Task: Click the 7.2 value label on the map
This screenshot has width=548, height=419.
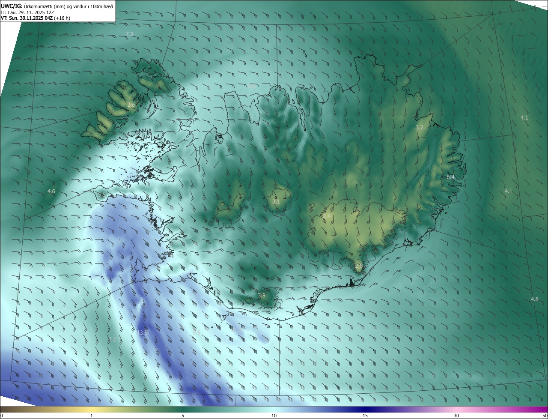Action: pyautogui.click(x=112, y=339)
